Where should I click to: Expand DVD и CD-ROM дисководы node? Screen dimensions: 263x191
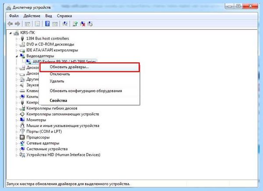(17, 45)
